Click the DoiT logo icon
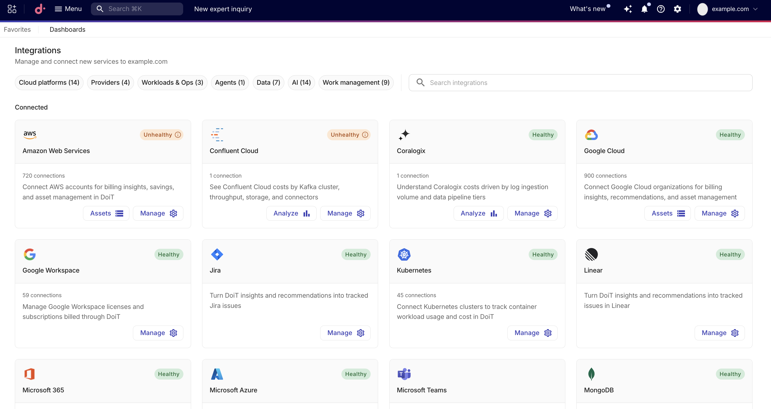This screenshot has width=771, height=409. (40, 9)
